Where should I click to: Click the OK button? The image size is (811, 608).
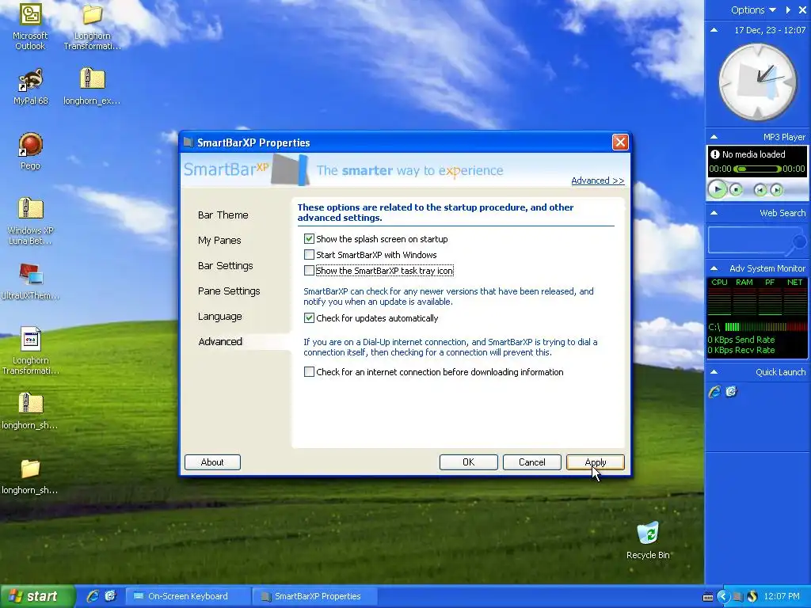point(469,462)
